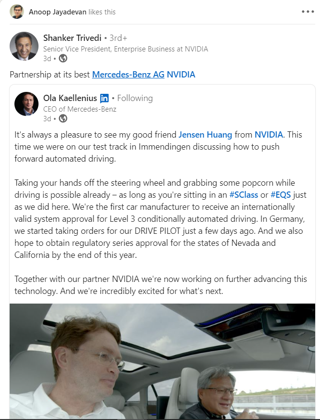Image resolution: width=320 pixels, height=420 pixels.
Task: Click the Following status next to Ola Kaellenius
Action: pos(135,98)
